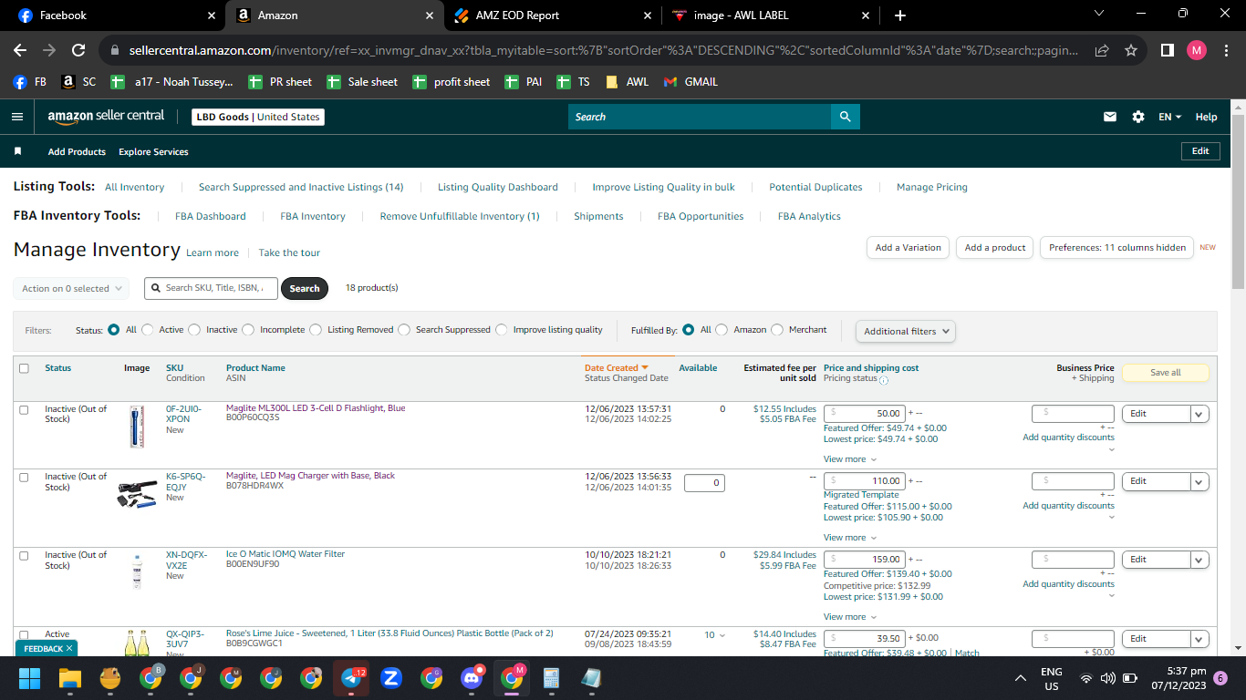Click the Add a product button
This screenshot has height=700, width=1246.
click(995, 248)
